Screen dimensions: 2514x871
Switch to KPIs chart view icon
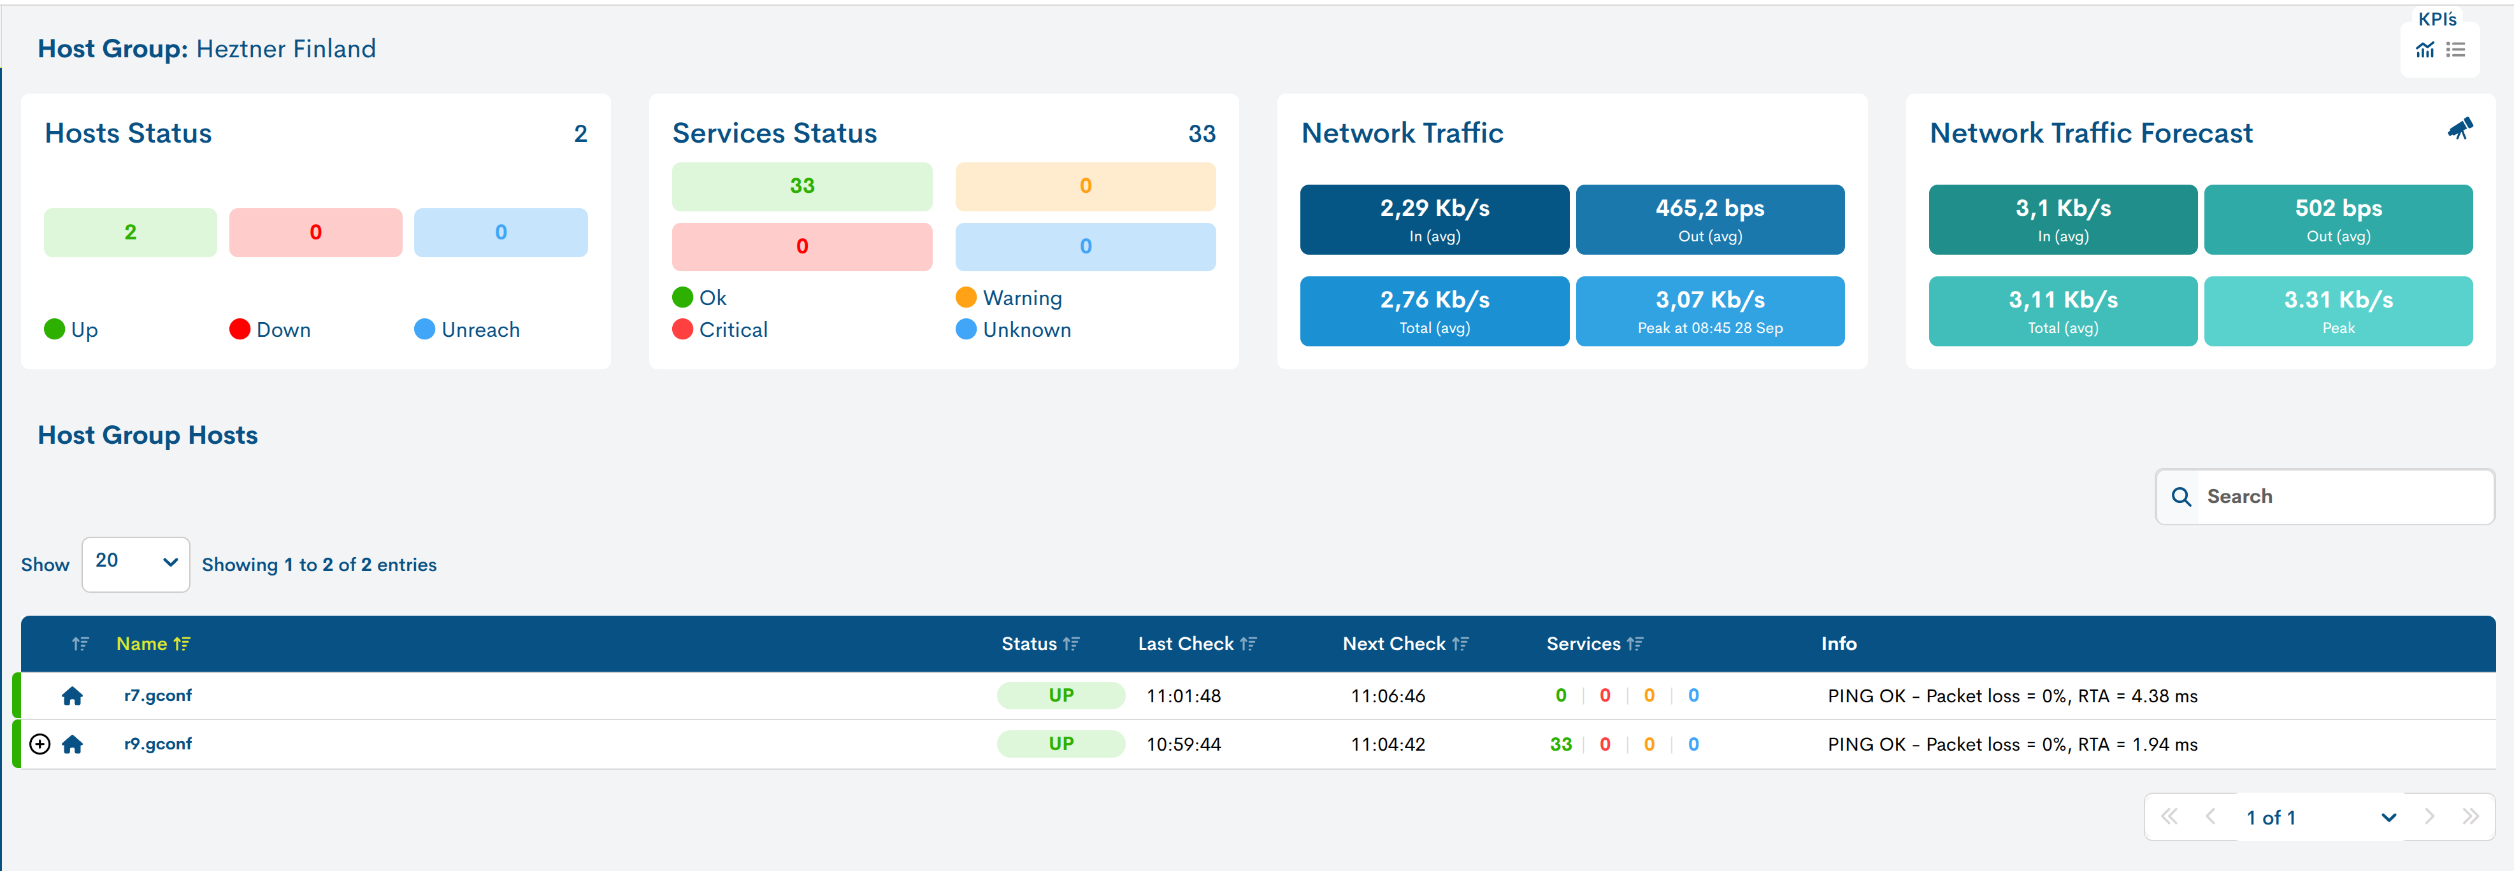click(2424, 50)
